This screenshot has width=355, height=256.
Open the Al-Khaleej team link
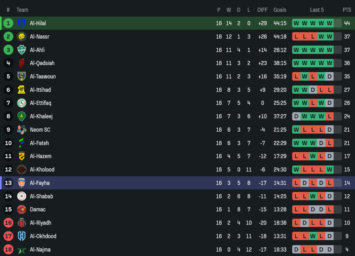[41, 116]
